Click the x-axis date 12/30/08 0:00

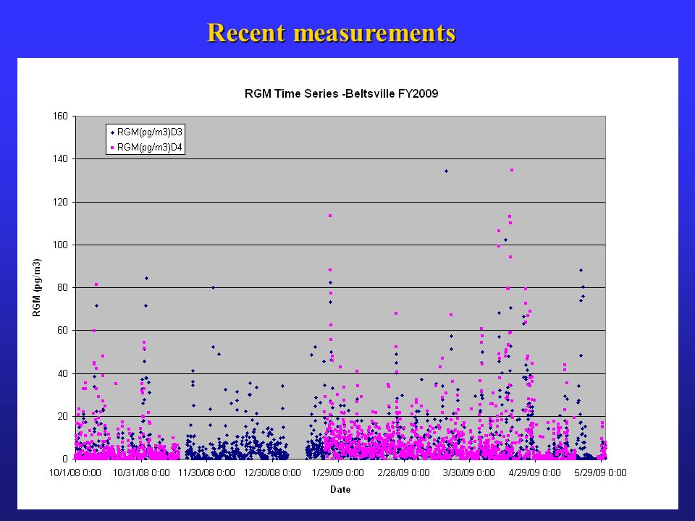click(272, 473)
